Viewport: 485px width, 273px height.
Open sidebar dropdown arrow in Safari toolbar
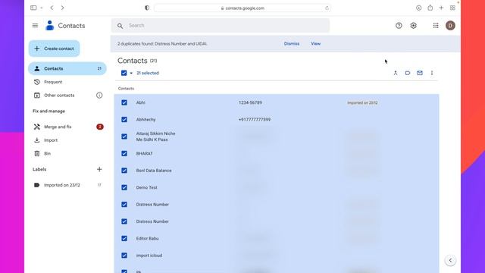(x=42, y=8)
